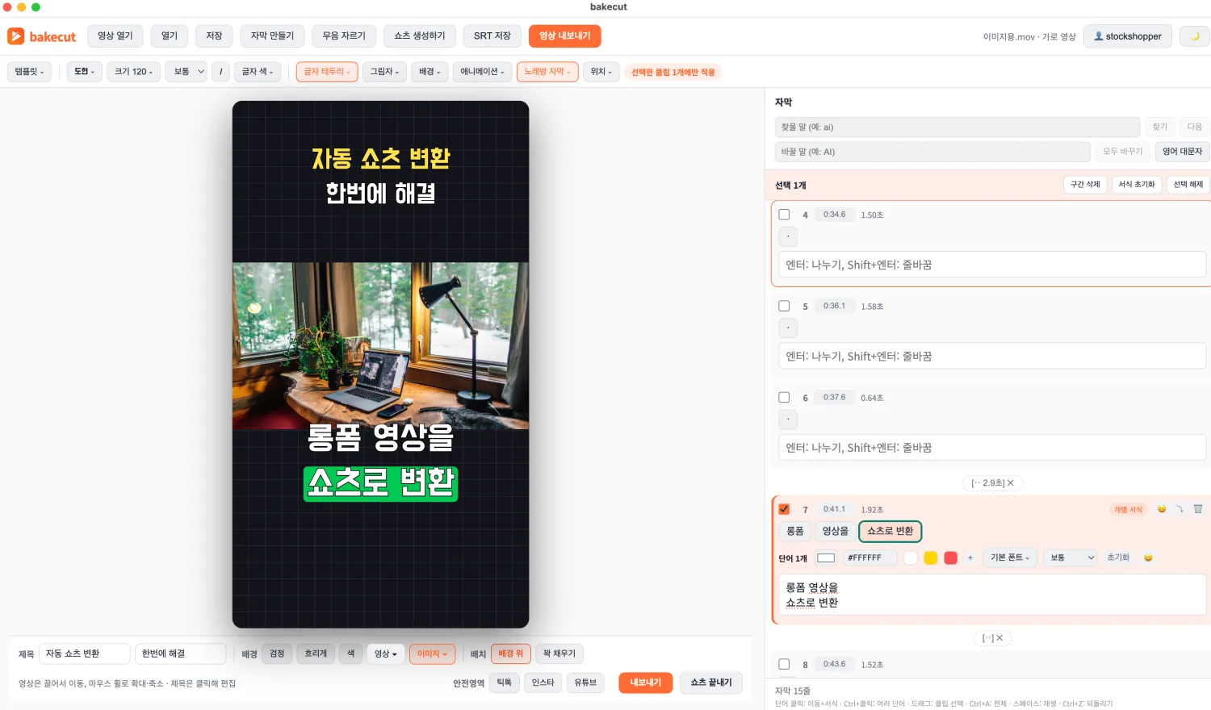1211x710 pixels.
Task: Click the 검정 background option
Action: point(277,654)
